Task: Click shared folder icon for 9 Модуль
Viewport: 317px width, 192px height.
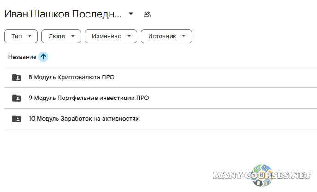Action: 17,98
